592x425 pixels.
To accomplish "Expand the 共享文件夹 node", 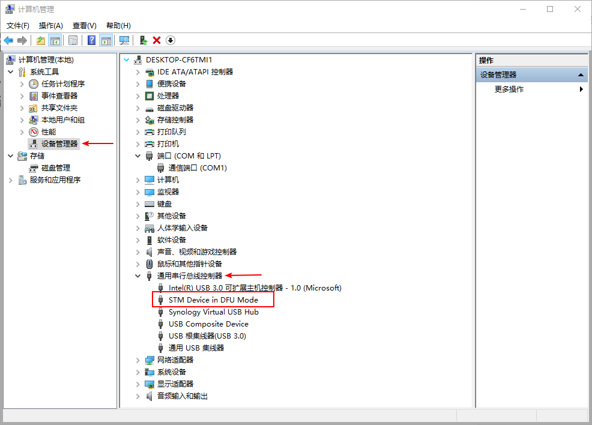I will 22,108.
